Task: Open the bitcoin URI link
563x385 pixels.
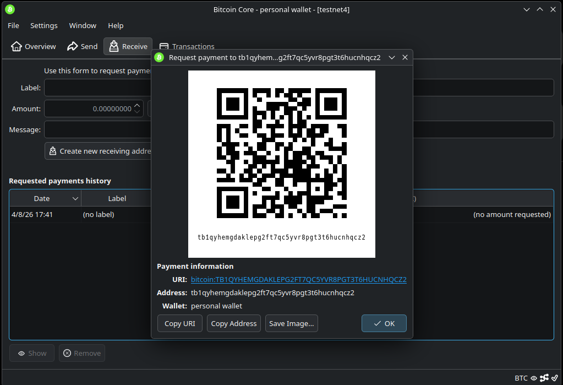Action: 299,279
